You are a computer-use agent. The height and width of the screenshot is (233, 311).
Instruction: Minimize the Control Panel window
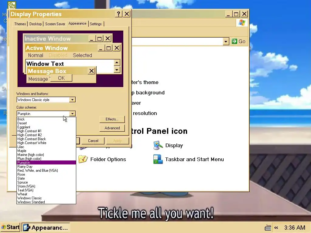coord(228,14)
